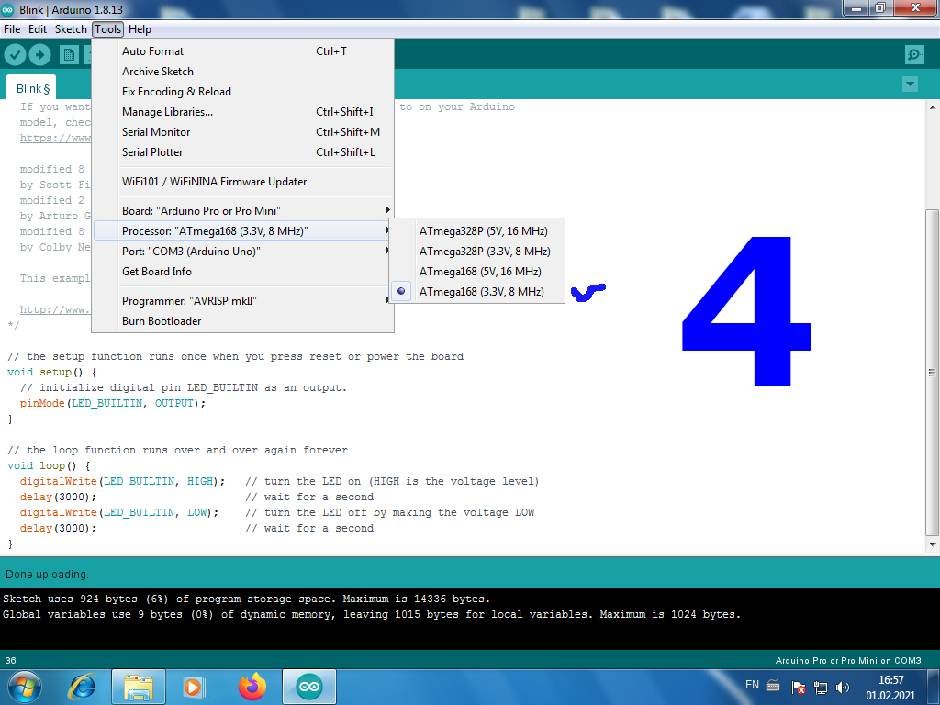This screenshot has width=940, height=705.
Task: Select Archive Sketch menu entry
Action: (x=242, y=72)
